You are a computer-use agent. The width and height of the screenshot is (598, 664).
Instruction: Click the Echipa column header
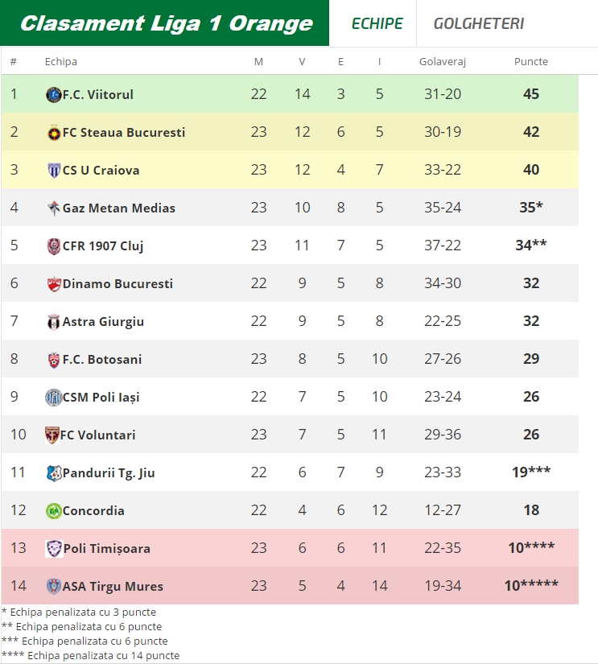61,62
